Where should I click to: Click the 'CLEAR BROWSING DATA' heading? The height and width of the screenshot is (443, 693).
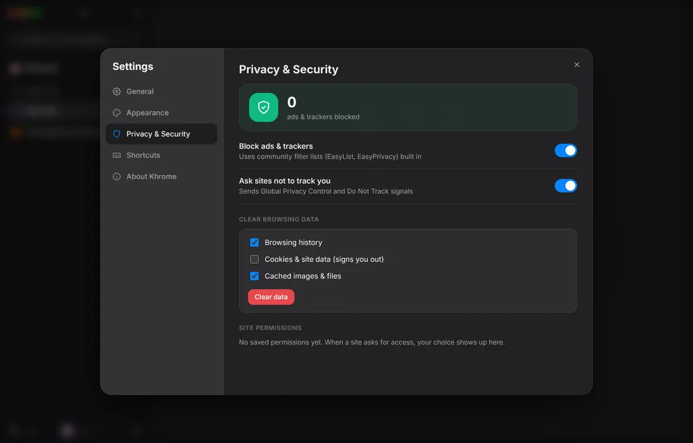279,219
